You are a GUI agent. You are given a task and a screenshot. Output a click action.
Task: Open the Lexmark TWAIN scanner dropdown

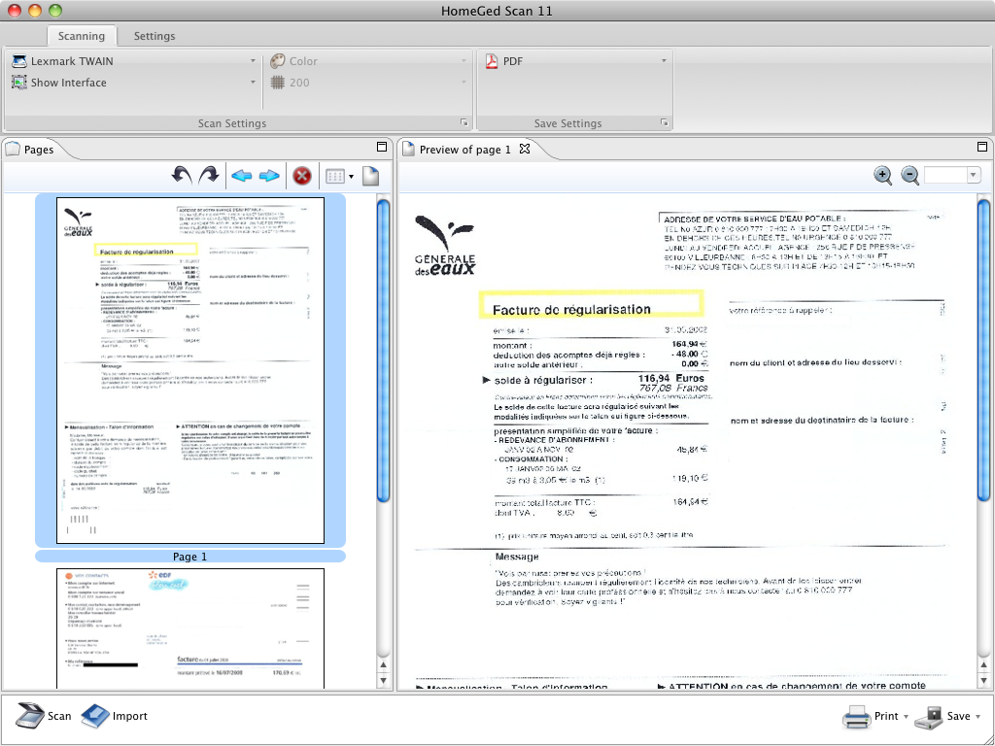[x=253, y=61]
